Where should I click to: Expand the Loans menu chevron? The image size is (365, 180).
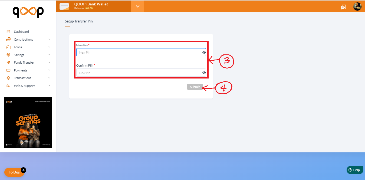click(x=49, y=47)
